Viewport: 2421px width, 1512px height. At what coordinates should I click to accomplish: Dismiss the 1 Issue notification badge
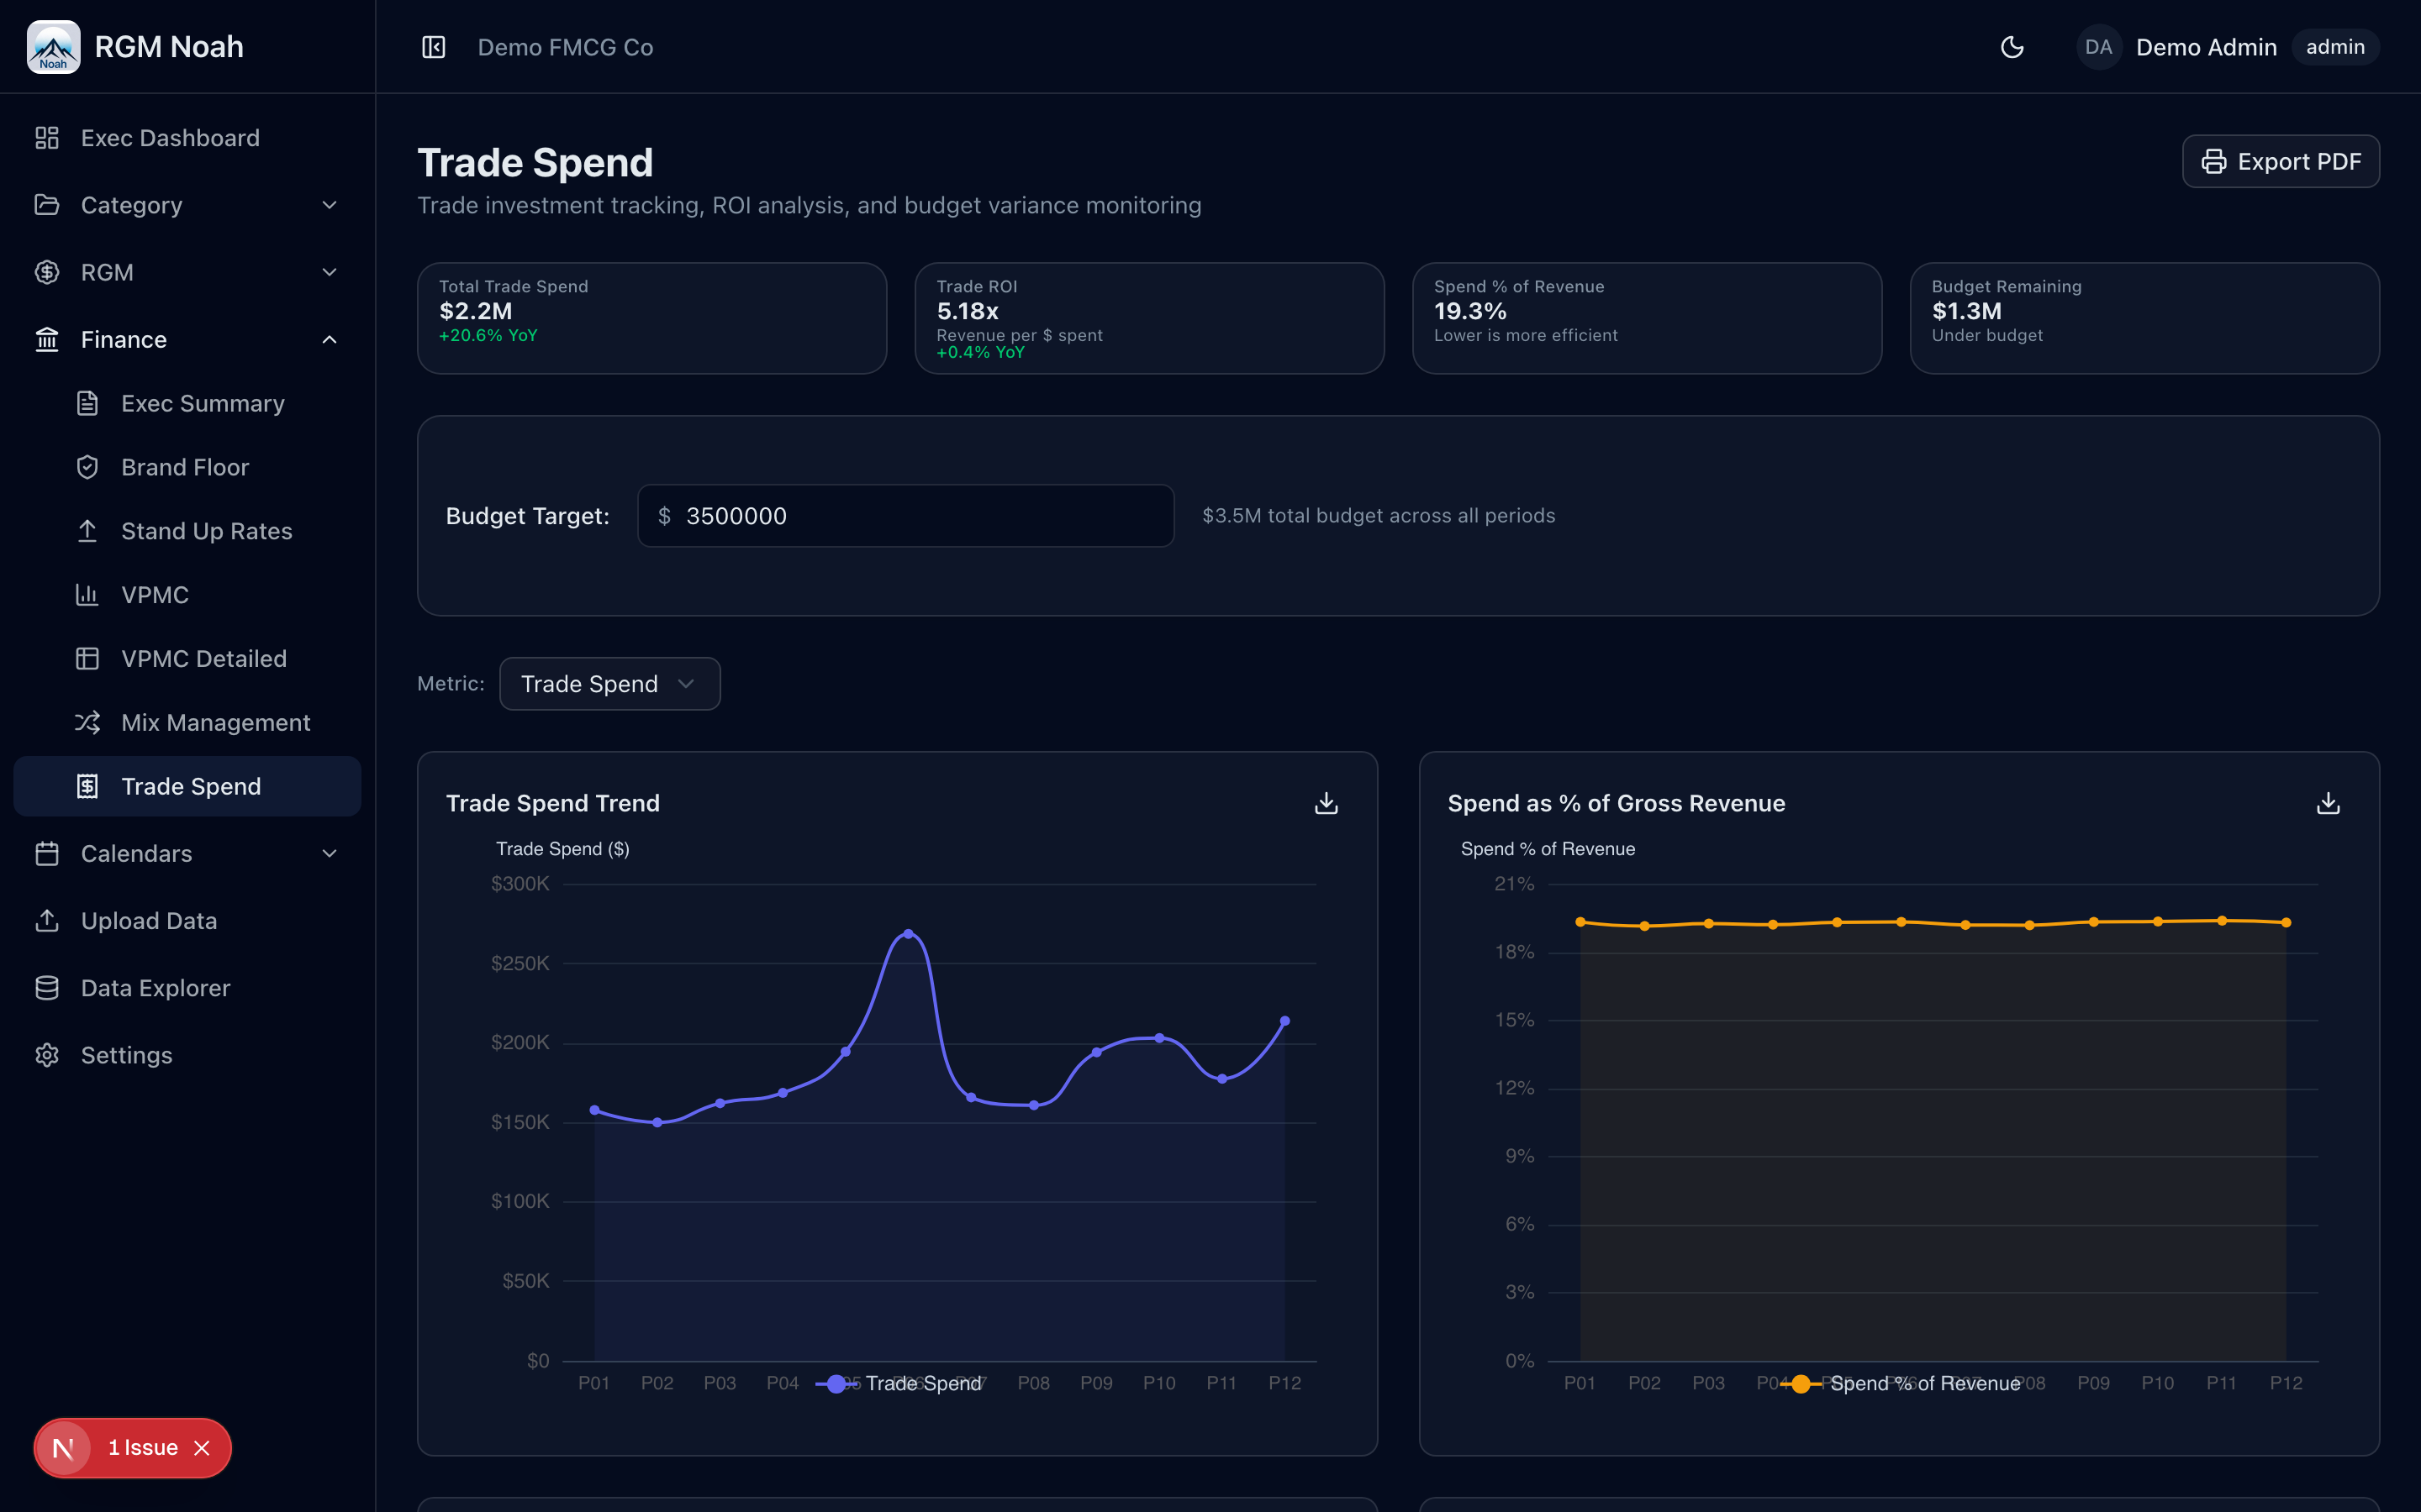pyautogui.click(x=202, y=1448)
